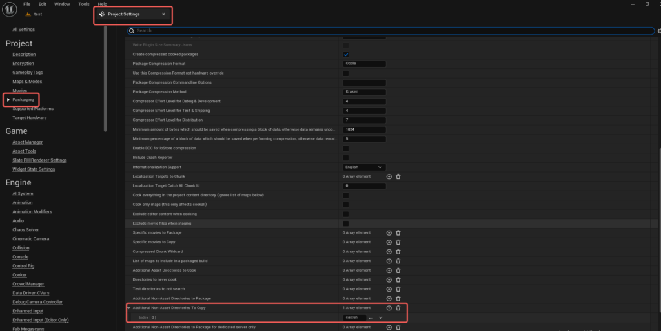Add element to Localization Targets to Chunk
The image size is (661, 331).
(x=389, y=176)
